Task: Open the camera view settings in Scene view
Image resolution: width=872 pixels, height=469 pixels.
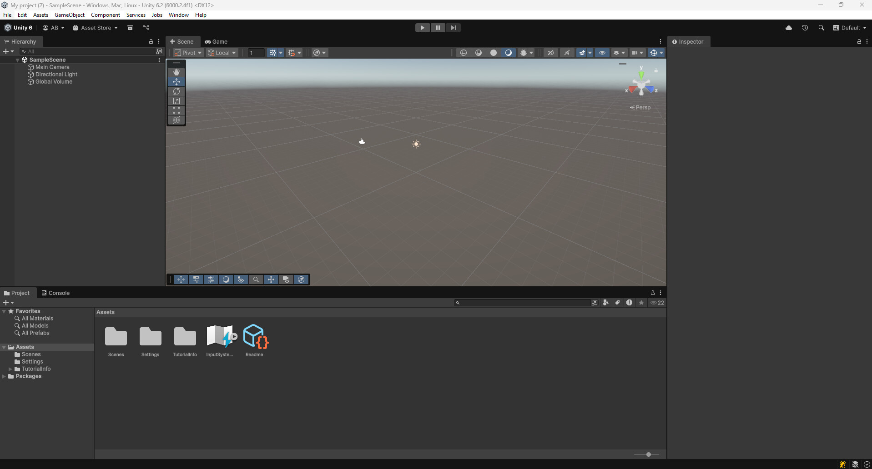Action: [x=636, y=53]
